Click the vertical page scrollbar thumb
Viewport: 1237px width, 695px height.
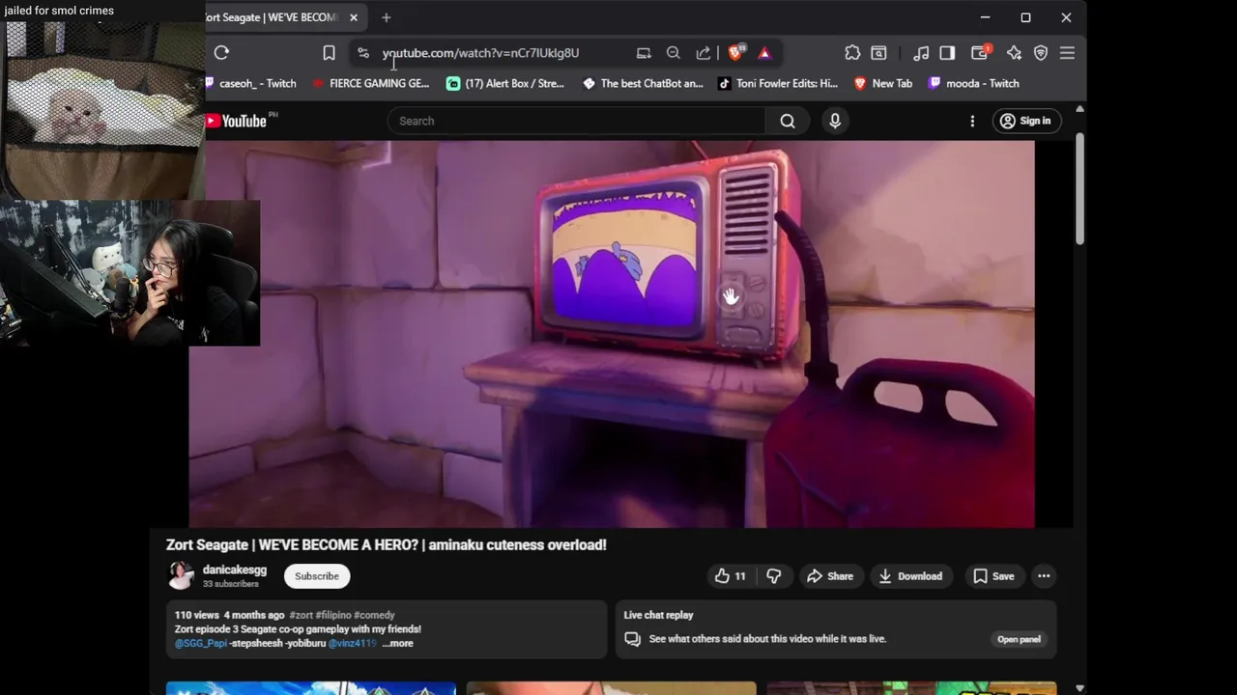pyautogui.click(x=1079, y=188)
